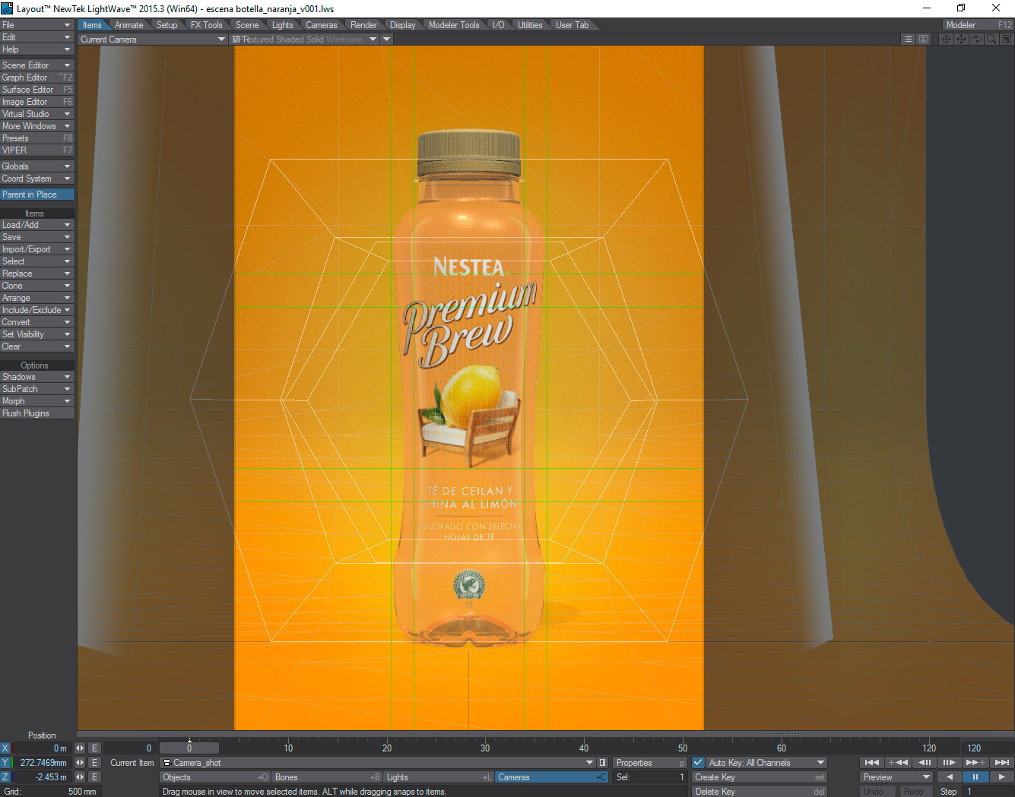Switch to the Render tab
This screenshot has height=797, width=1015.
[x=363, y=25]
